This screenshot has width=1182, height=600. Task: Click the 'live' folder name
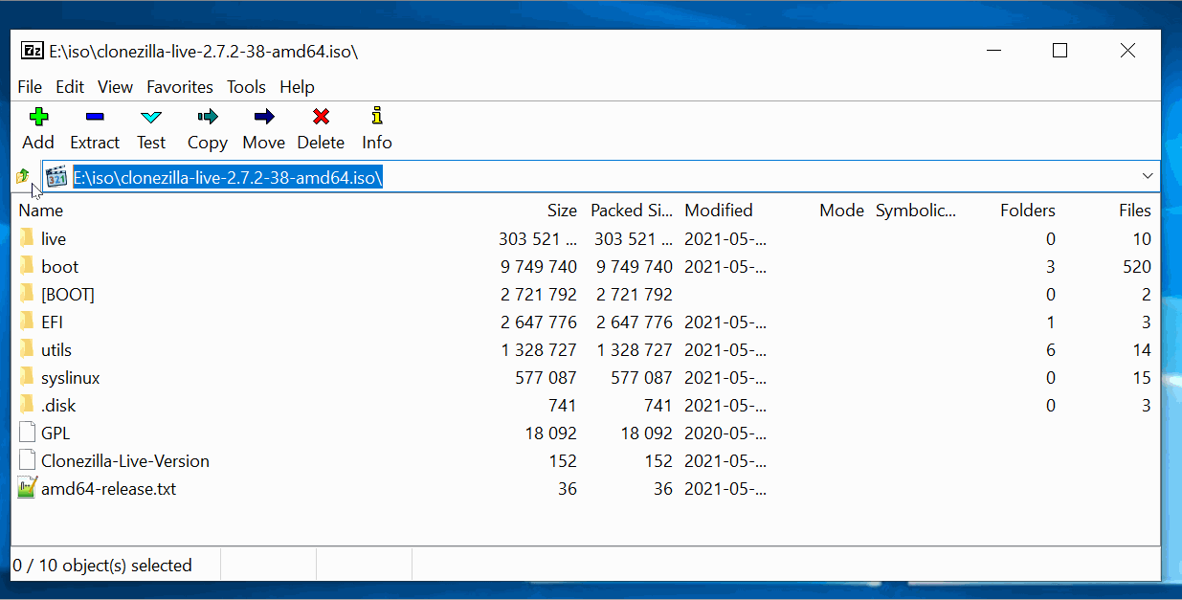pos(54,238)
